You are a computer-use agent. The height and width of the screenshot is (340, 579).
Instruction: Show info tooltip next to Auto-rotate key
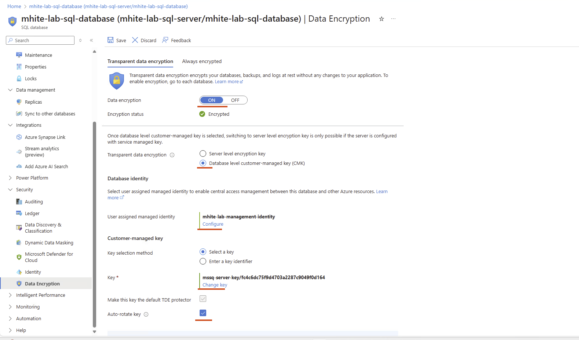(146, 314)
